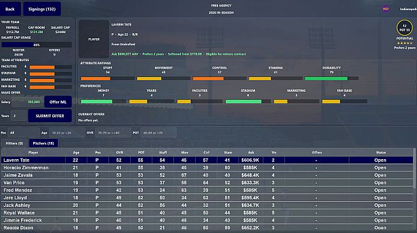Screen dimensions: 417x233
Task: Click the OVR filter field
Action: click(x=113, y=132)
